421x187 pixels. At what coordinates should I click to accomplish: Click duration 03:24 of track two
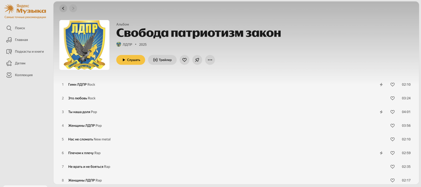point(406,98)
